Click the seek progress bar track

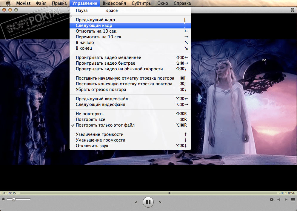coord(148,193)
